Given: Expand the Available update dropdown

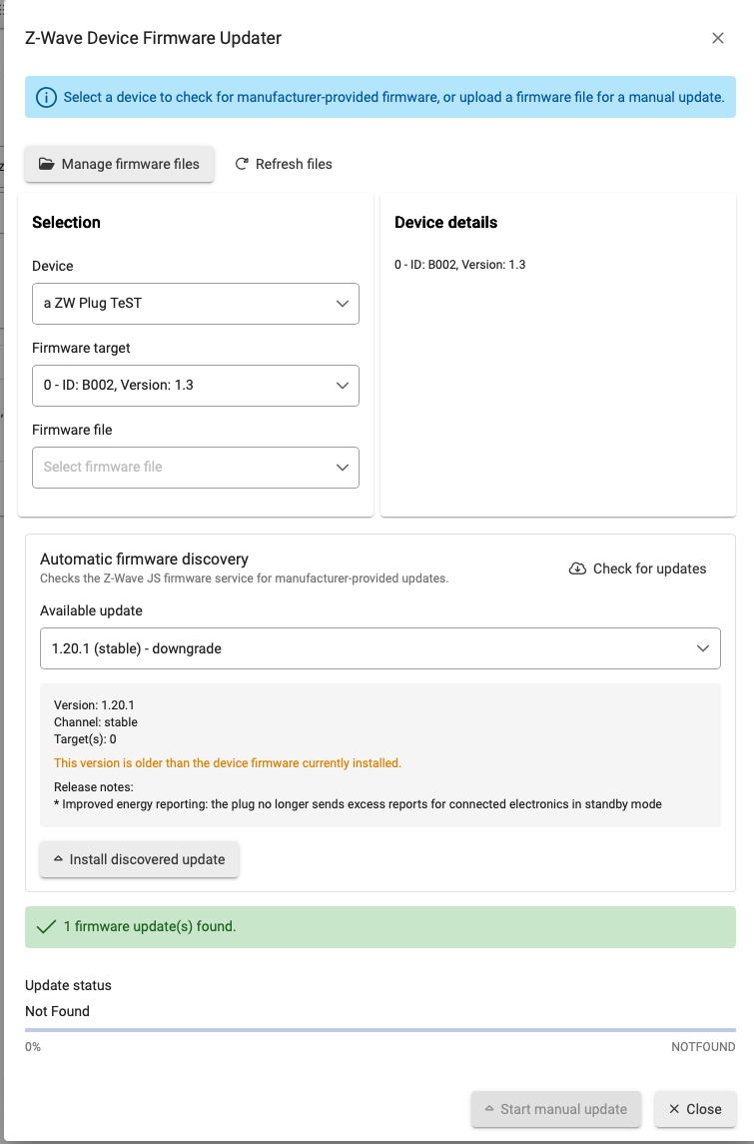Looking at the screenshot, I should [x=379, y=647].
